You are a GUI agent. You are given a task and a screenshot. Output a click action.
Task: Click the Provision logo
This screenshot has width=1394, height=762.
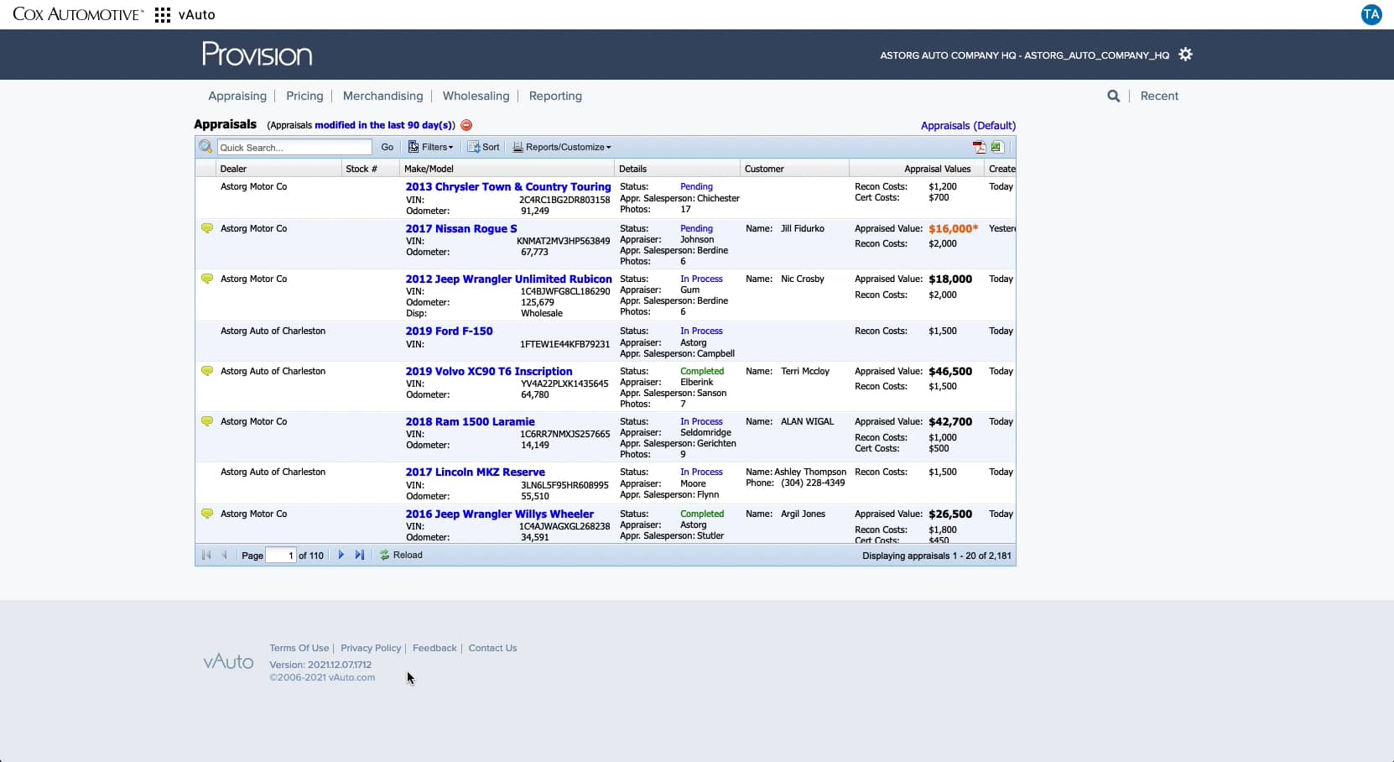(x=257, y=55)
